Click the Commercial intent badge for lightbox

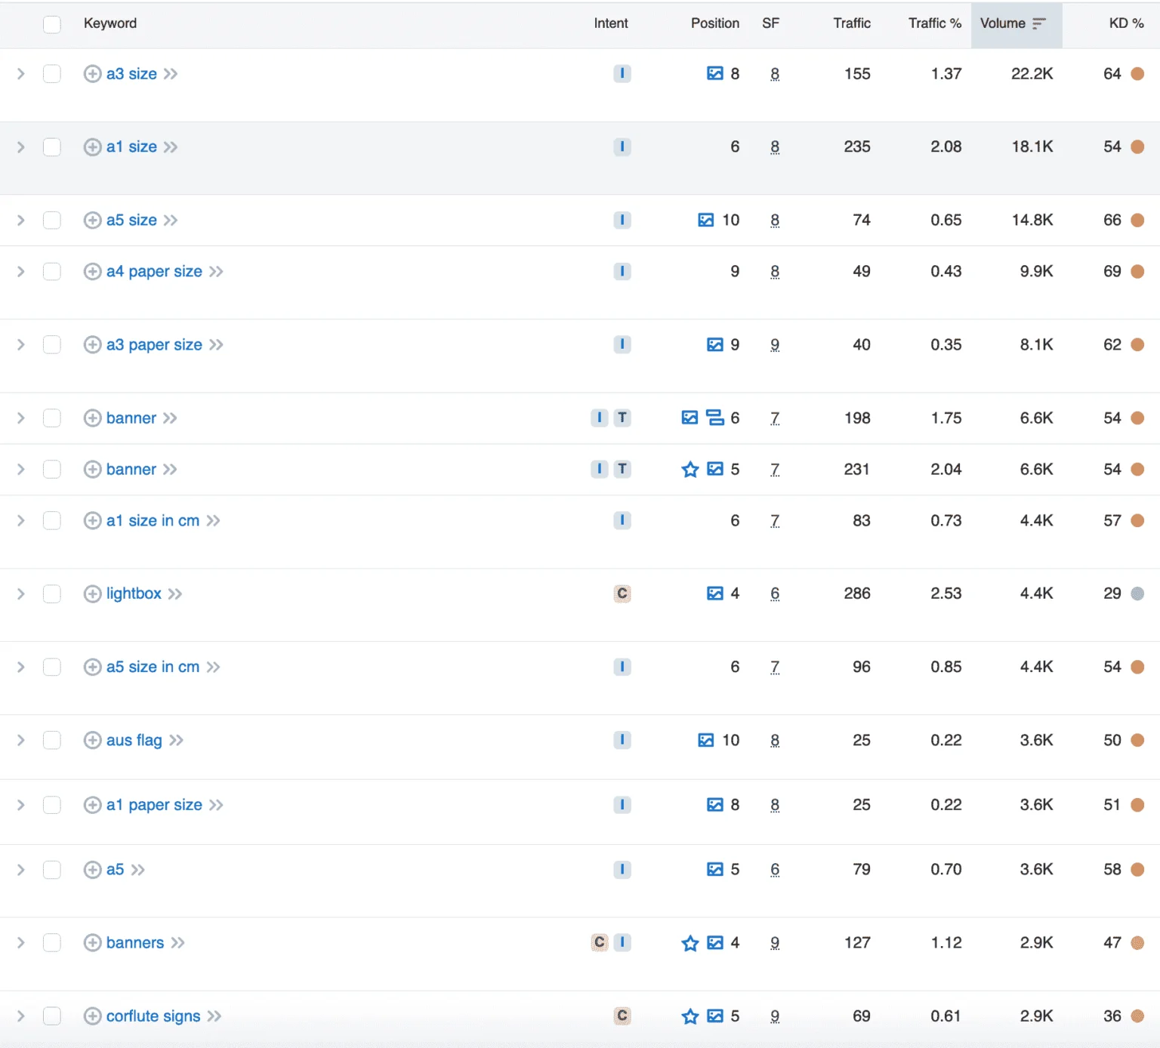(622, 593)
